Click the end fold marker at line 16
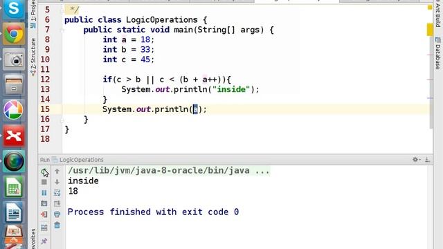This screenshot has height=249, width=443. 62,120
